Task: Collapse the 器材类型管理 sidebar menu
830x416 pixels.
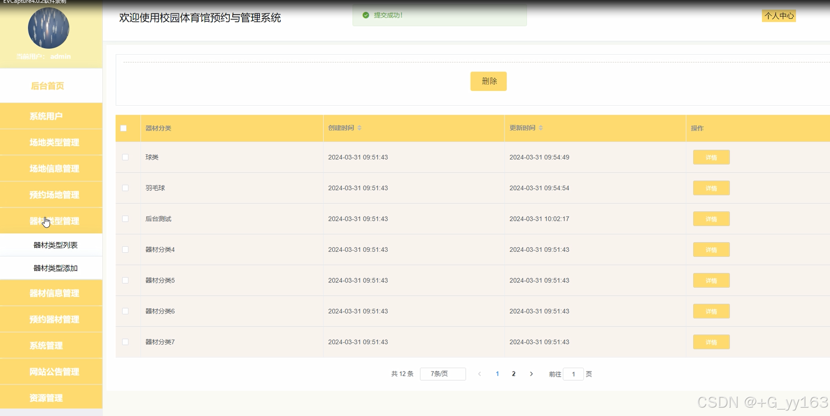Action: 51,221
